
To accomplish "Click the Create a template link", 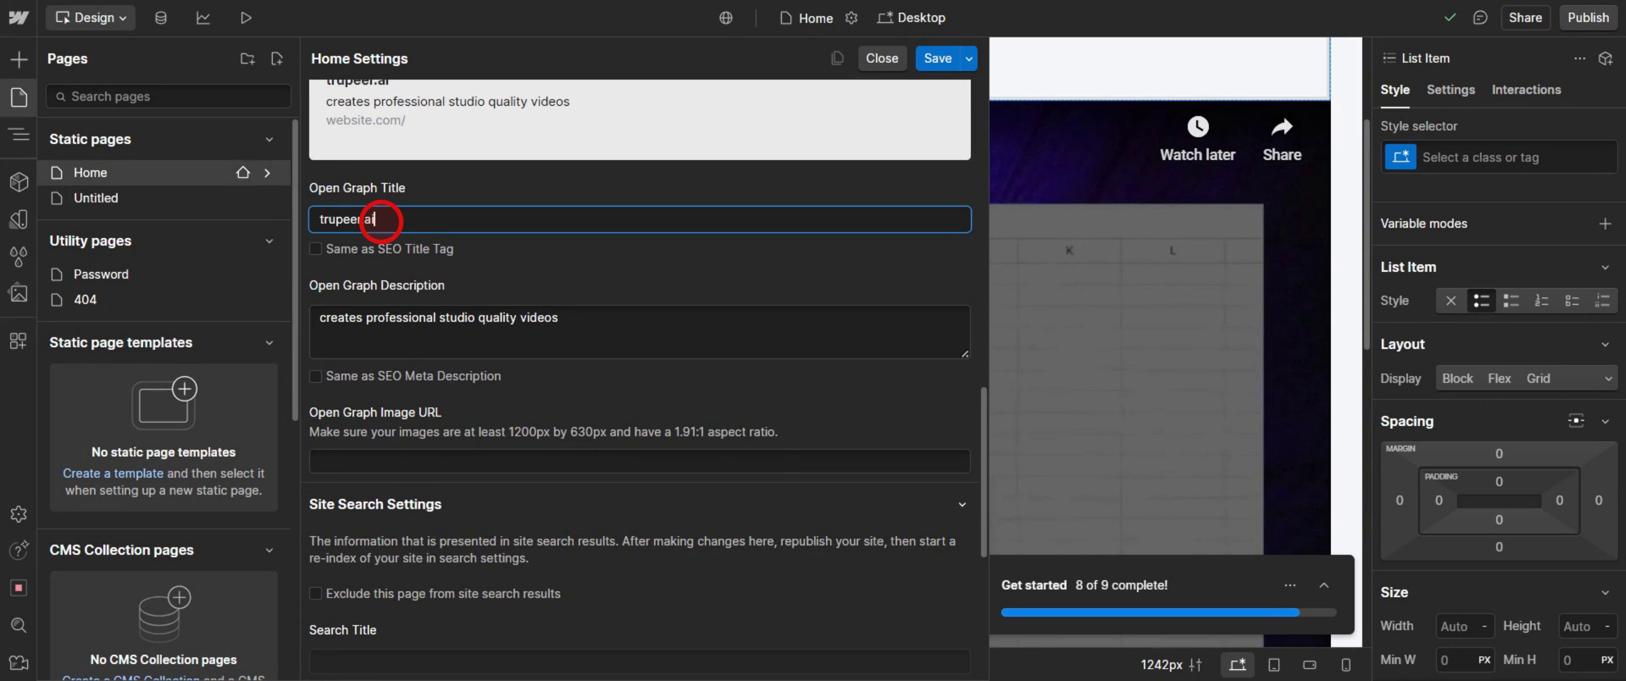I will (112, 473).
